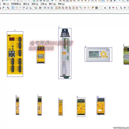Viewport: 129px width, 129px height.
Task: Open the 选项 (Options) menu
Action: coord(35,4)
